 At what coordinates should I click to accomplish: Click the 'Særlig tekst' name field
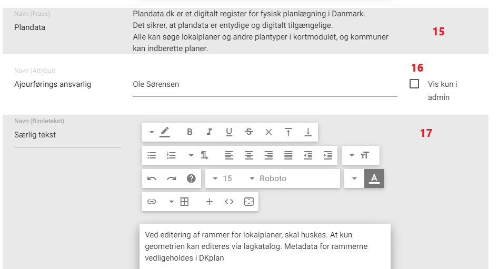(x=67, y=135)
